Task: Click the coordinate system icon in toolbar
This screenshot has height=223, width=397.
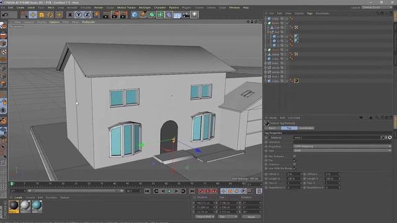Action: (x=96, y=15)
